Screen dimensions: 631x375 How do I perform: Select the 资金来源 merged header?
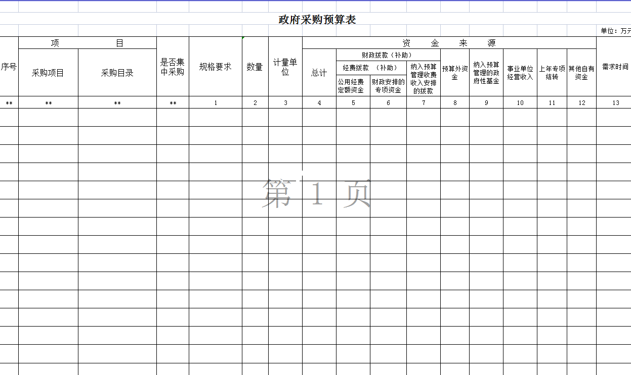tap(449, 43)
